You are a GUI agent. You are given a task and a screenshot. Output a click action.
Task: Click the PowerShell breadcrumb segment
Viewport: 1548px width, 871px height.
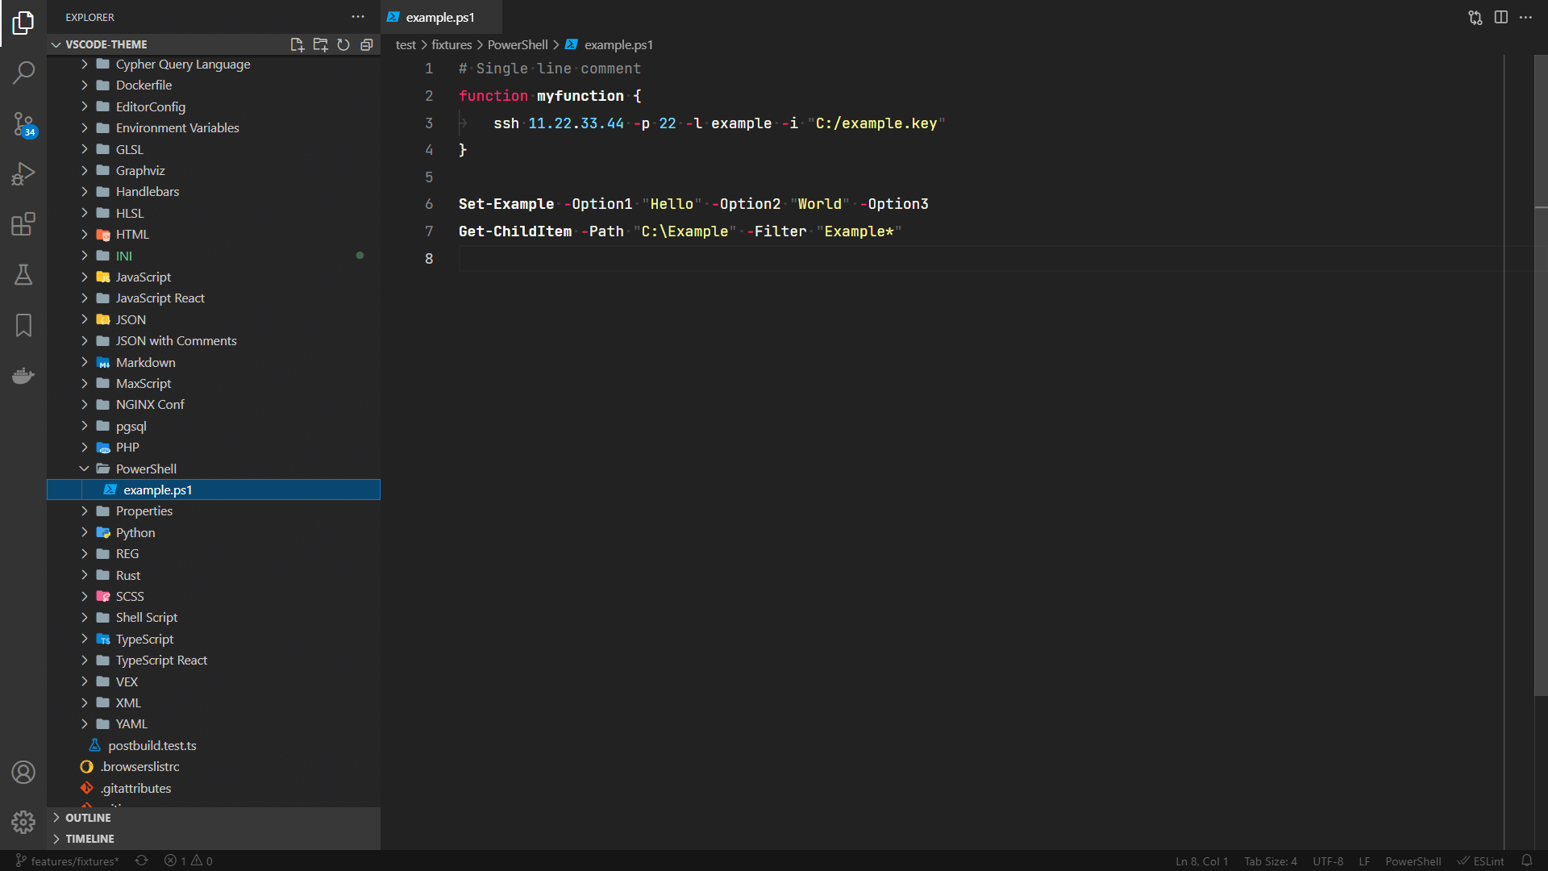(517, 44)
